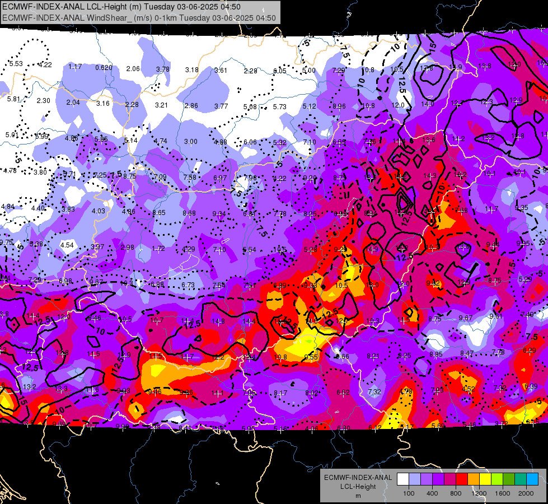The height and width of the screenshot is (504, 548).
Task: Click the orange legend swatch
Action: coord(474,479)
